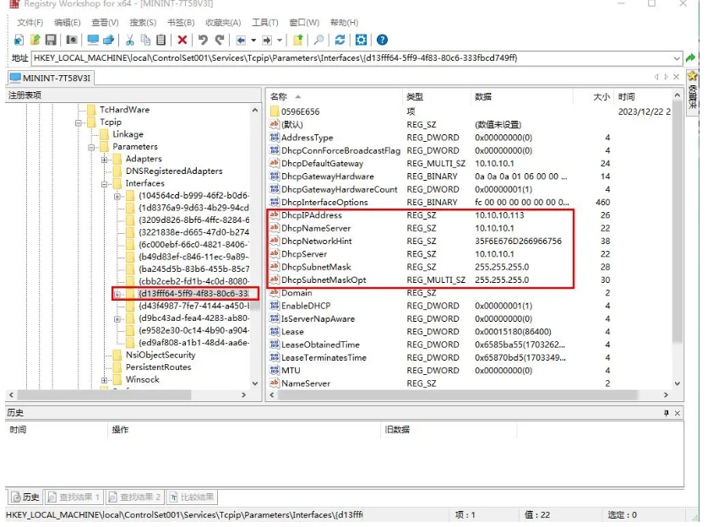Click the Paste clipboard icon
This screenshot has width=713, height=527.
coord(161,40)
